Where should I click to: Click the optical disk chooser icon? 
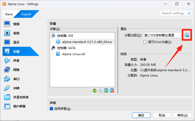[187, 35]
